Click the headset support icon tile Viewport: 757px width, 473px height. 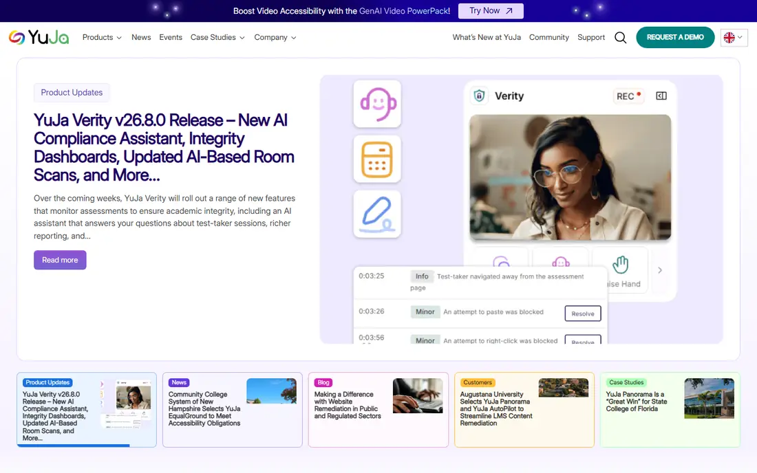click(377, 104)
